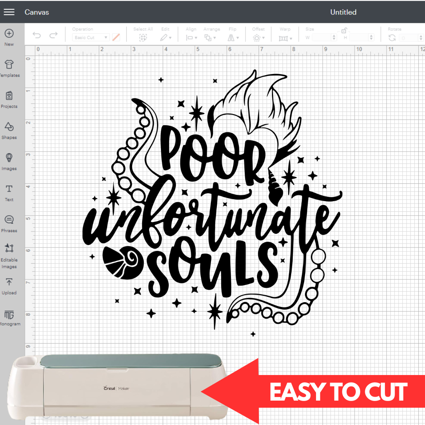Open Editable Images in the sidebar

[x=9, y=256]
